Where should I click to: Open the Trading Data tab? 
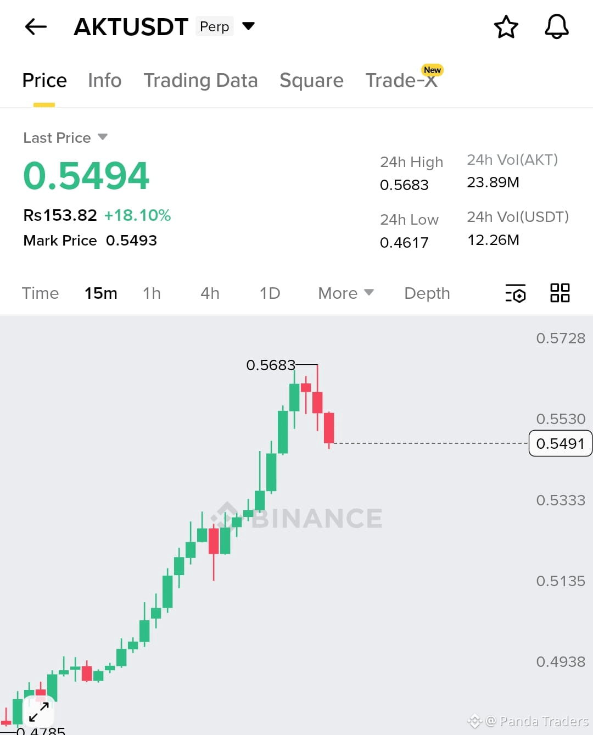(x=201, y=81)
